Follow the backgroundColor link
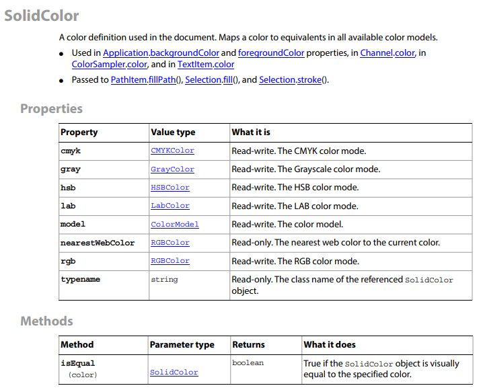 tap(185, 53)
